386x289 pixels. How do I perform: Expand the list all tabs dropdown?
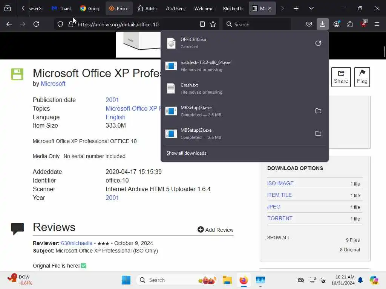point(311,9)
